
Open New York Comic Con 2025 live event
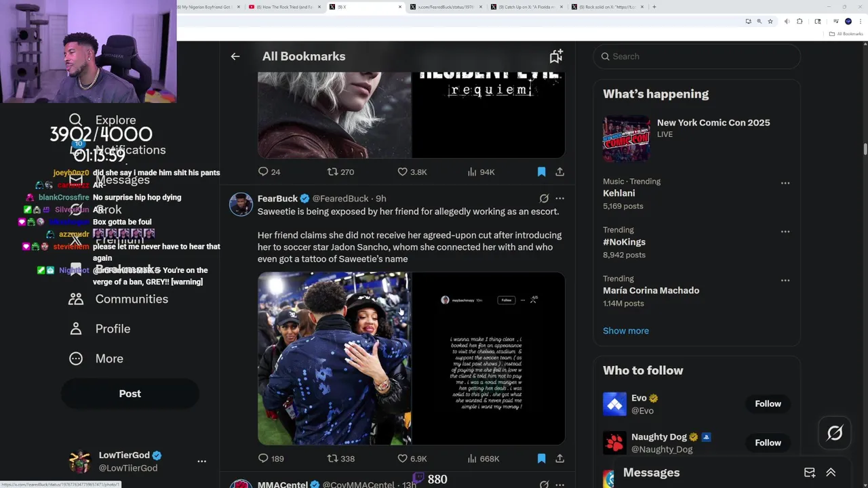pyautogui.click(x=713, y=123)
